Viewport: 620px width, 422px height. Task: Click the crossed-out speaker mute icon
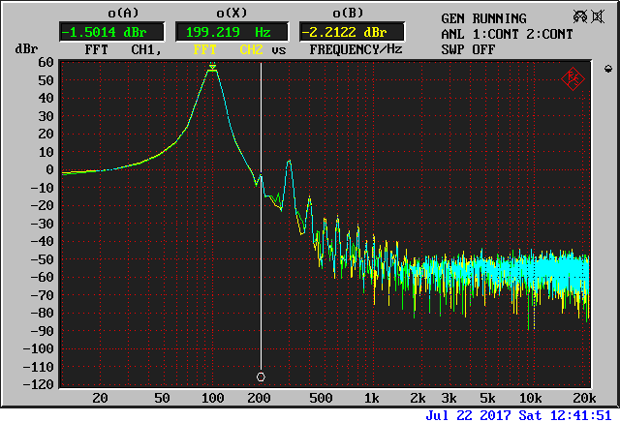(x=598, y=16)
